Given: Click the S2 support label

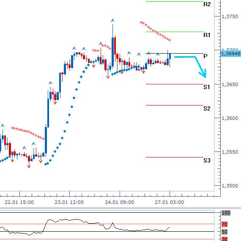Looking at the screenshot, I should [207, 108].
